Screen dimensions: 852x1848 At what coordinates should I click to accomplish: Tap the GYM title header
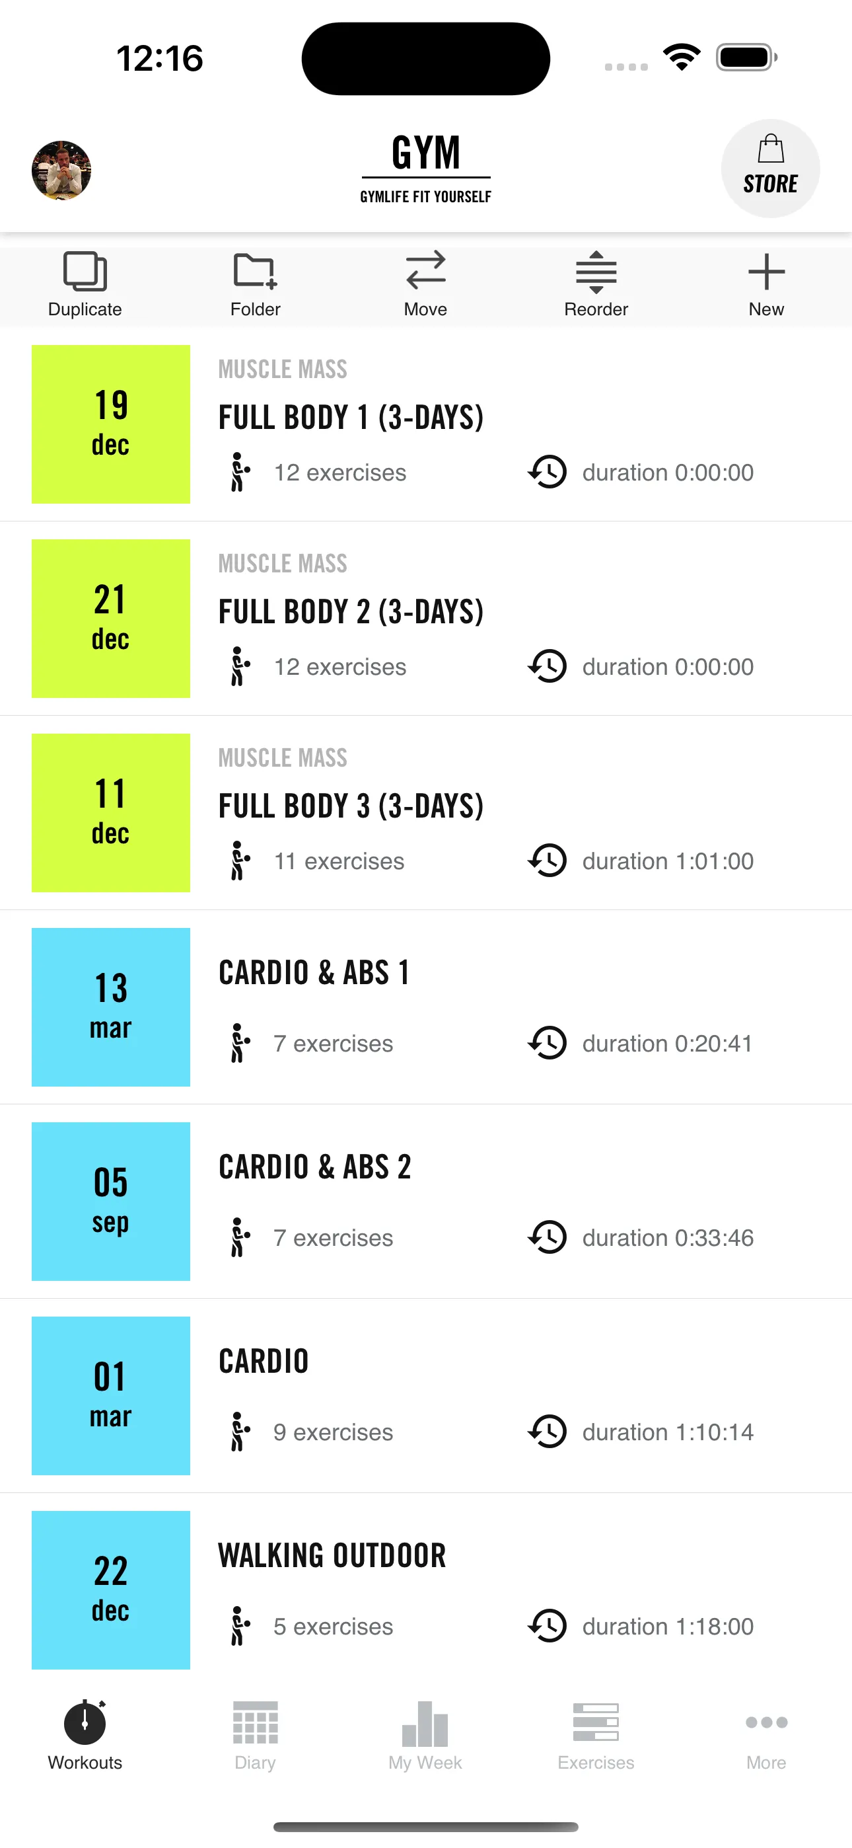pos(425,153)
